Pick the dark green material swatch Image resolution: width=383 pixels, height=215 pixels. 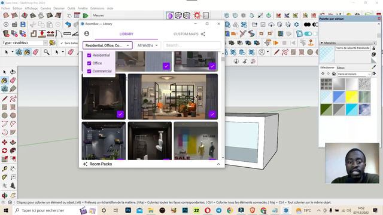tap(326, 110)
